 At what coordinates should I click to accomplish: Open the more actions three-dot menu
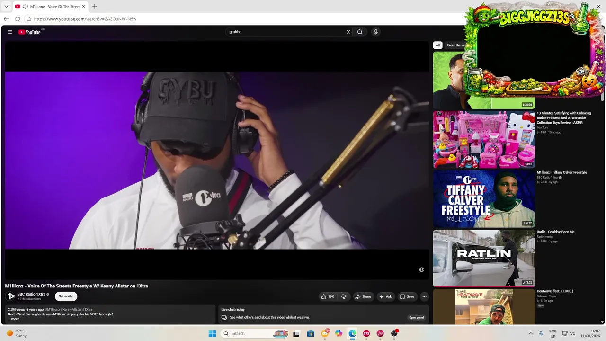[x=424, y=296]
